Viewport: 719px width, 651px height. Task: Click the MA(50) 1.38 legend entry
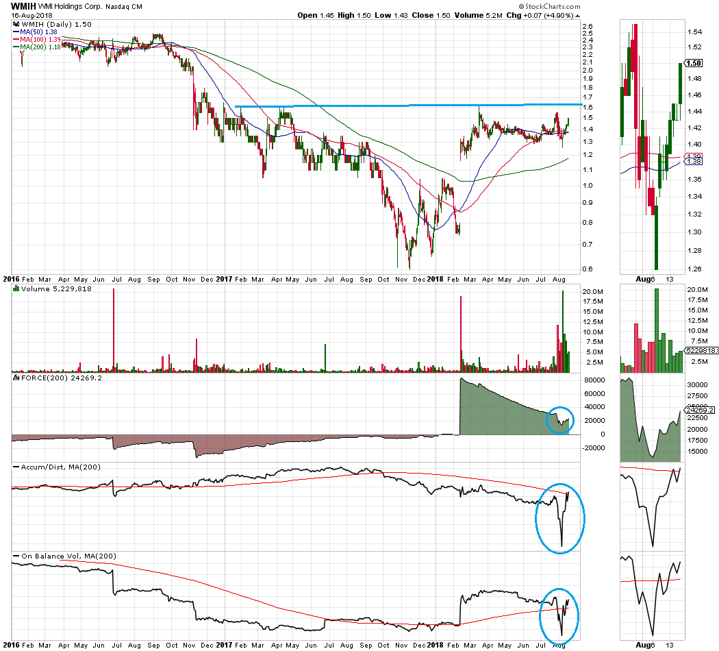[36, 32]
